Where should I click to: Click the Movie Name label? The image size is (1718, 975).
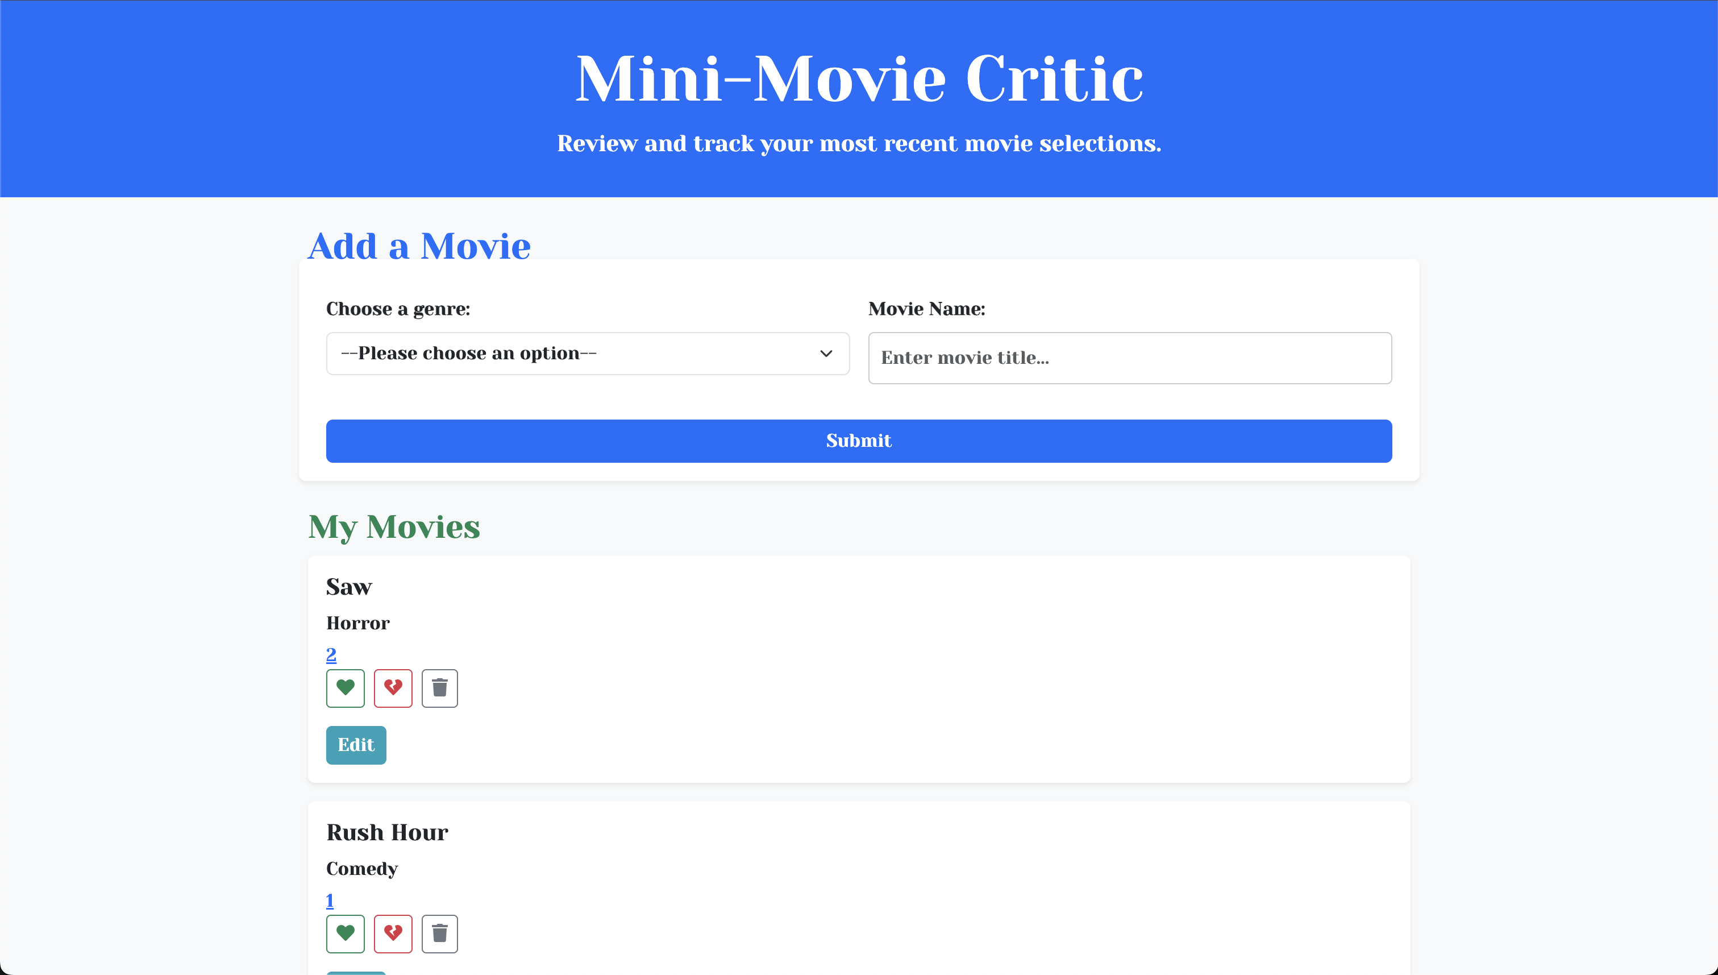pos(926,309)
